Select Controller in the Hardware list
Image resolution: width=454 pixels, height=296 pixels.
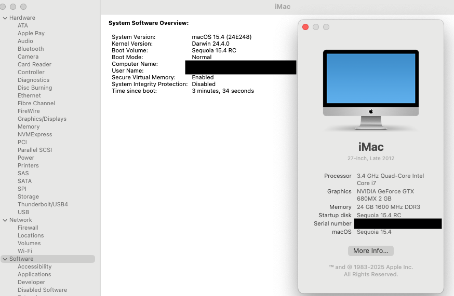click(x=31, y=72)
